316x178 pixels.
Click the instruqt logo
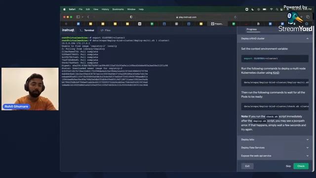click(x=68, y=30)
